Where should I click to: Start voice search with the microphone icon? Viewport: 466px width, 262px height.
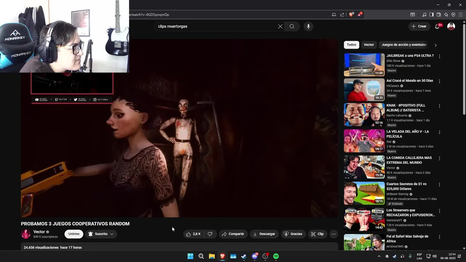pyautogui.click(x=308, y=26)
